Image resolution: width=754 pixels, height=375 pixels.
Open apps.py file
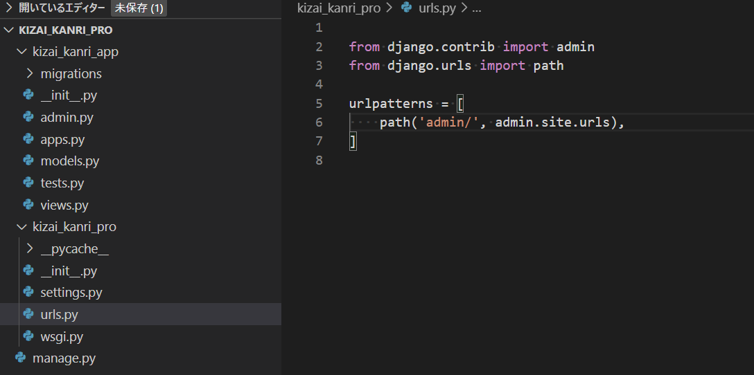tap(62, 139)
